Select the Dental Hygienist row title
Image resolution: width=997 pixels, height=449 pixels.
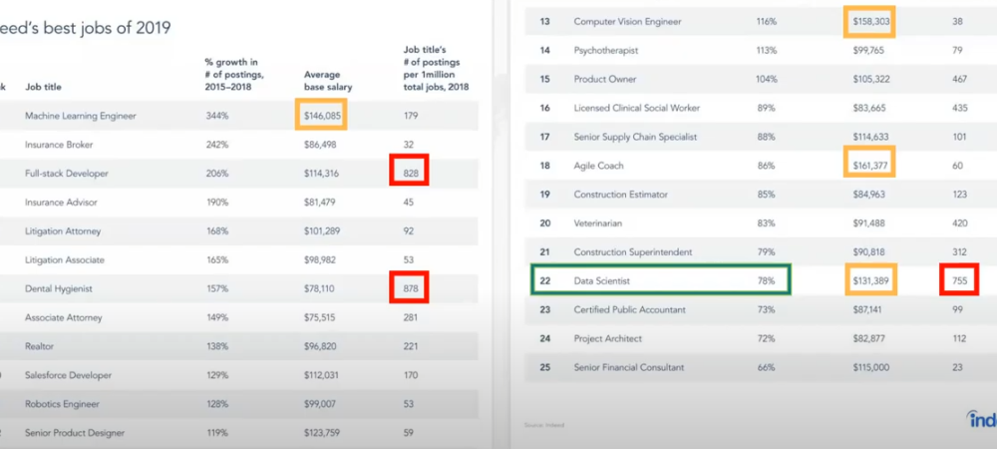point(60,289)
